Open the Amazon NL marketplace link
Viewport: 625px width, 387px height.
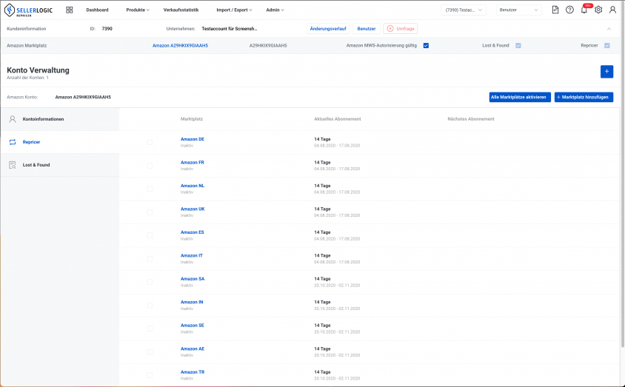193,186
